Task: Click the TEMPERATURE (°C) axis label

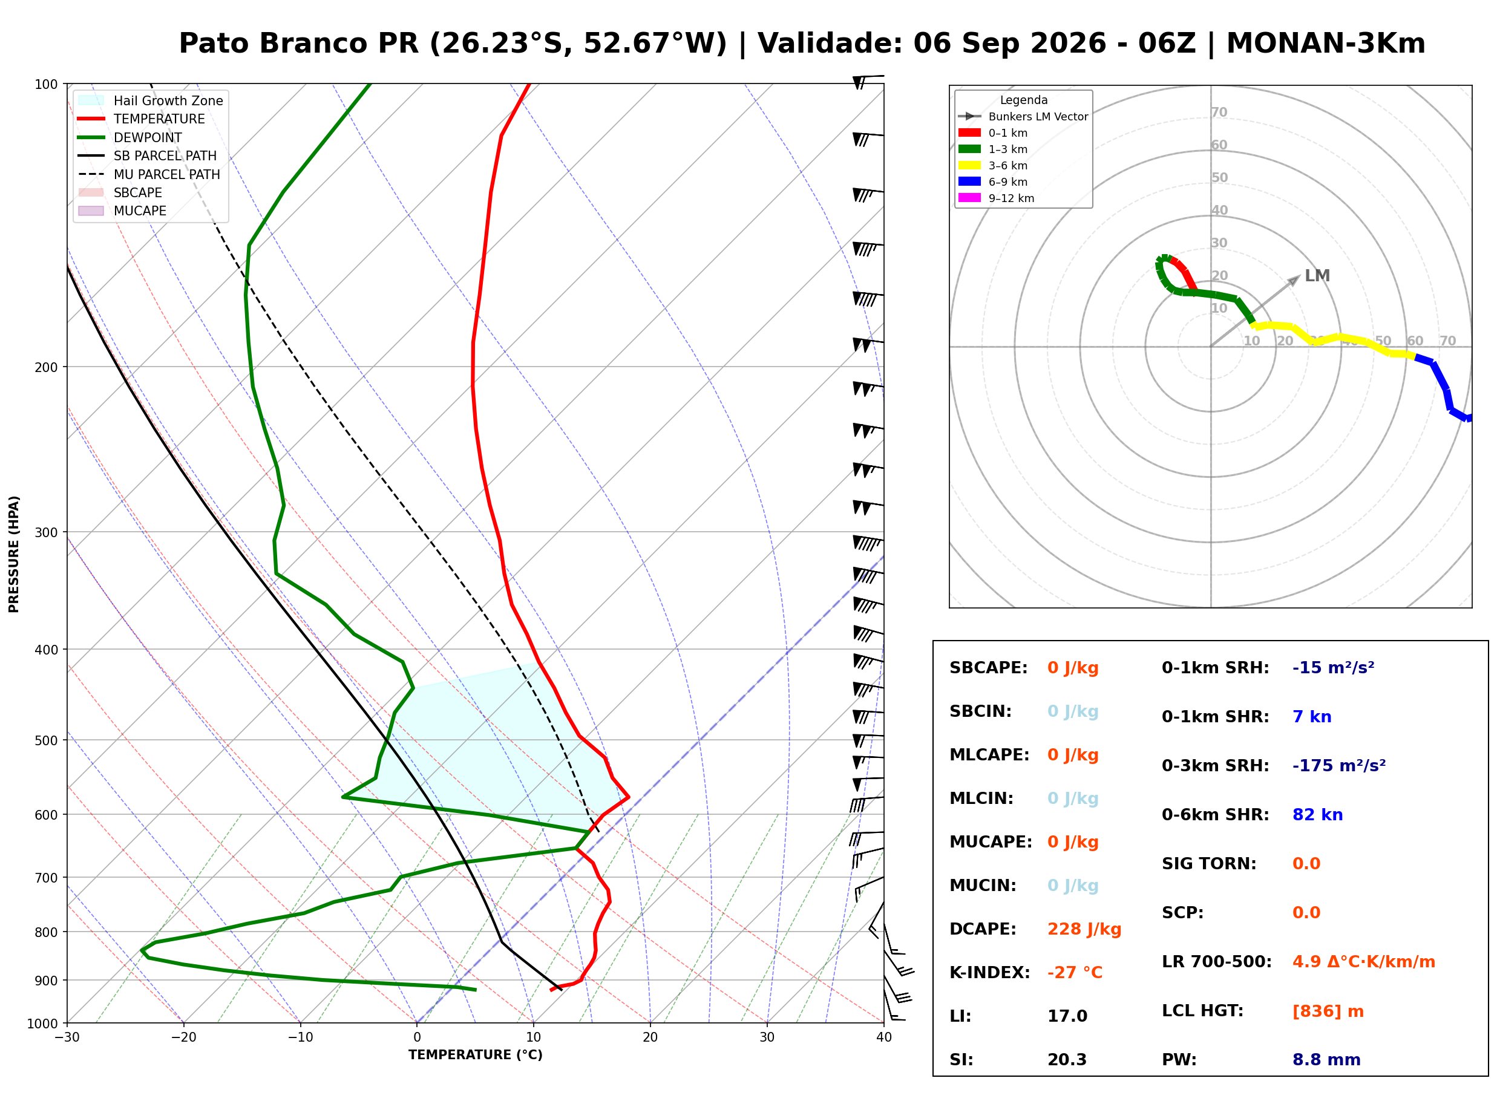Action: tap(476, 1055)
